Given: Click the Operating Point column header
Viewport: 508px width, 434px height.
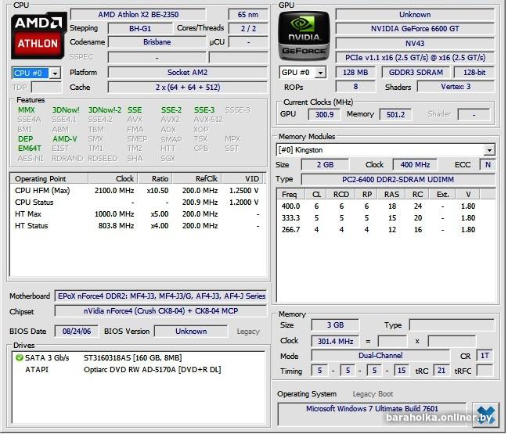Looking at the screenshot, I should (49, 179).
